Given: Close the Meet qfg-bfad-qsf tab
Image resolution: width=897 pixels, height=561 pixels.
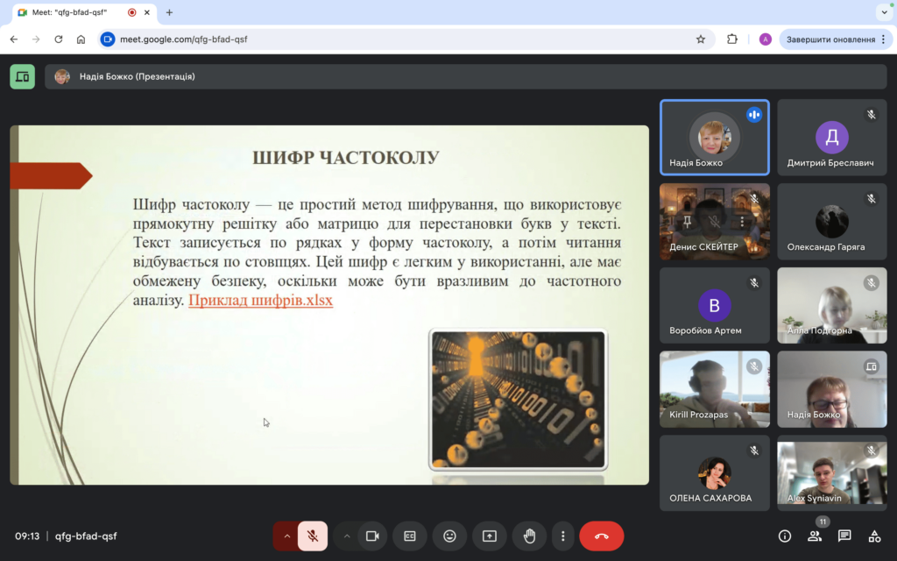Looking at the screenshot, I should tap(147, 12).
